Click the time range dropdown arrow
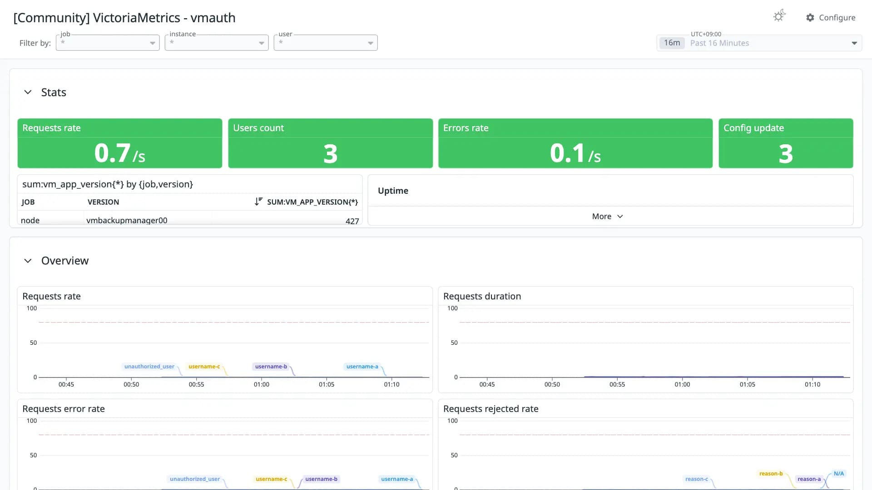The height and width of the screenshot is (490, 872). pyautogui.click(x=854, y=43)
